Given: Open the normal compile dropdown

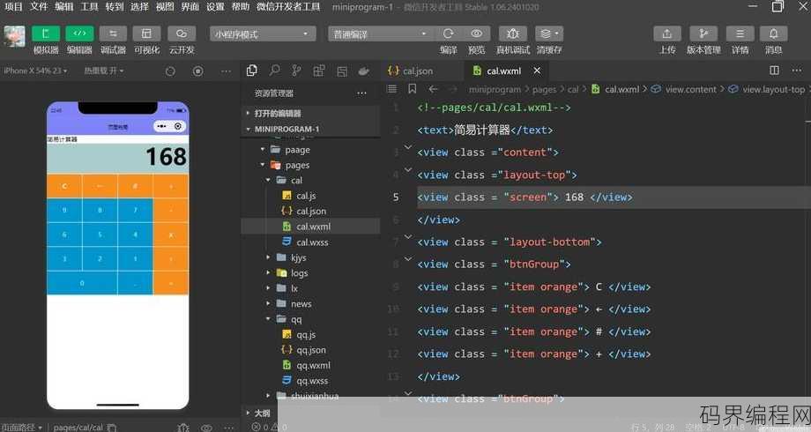Looking at the screenshot, I should click(x=380, y=34).
